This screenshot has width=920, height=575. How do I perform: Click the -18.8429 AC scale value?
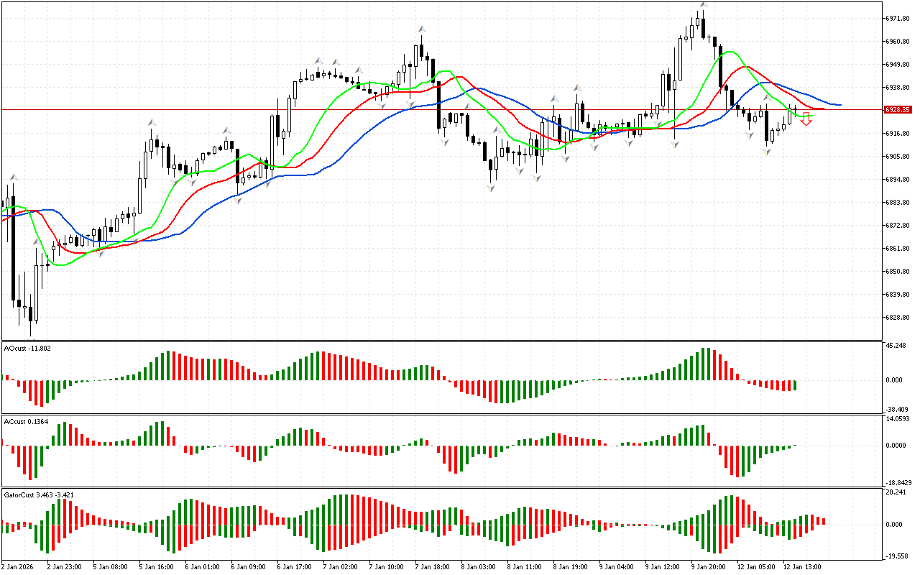click(x=898, y=483)
